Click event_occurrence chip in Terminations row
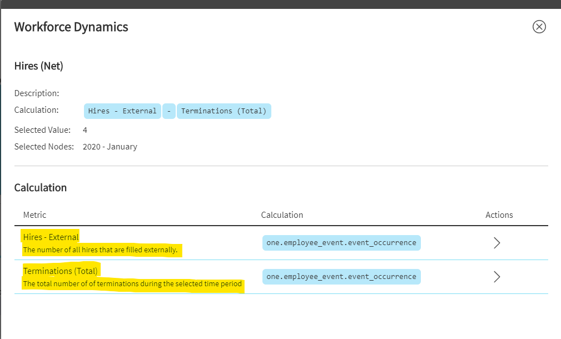 pos(341,277)
